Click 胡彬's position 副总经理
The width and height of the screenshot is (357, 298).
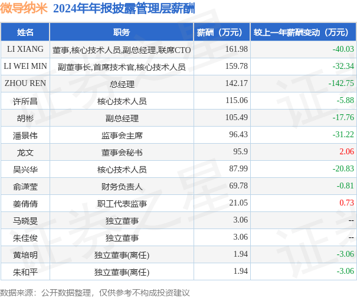click(122, 118)
